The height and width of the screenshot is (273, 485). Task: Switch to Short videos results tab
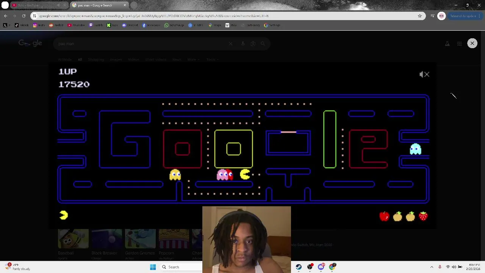click(x=156, y=60)
